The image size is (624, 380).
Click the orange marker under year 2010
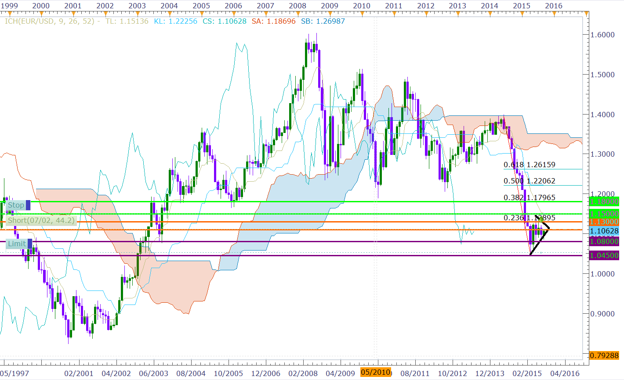362,14
